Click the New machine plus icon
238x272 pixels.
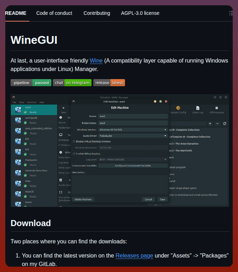click(63, 108)
